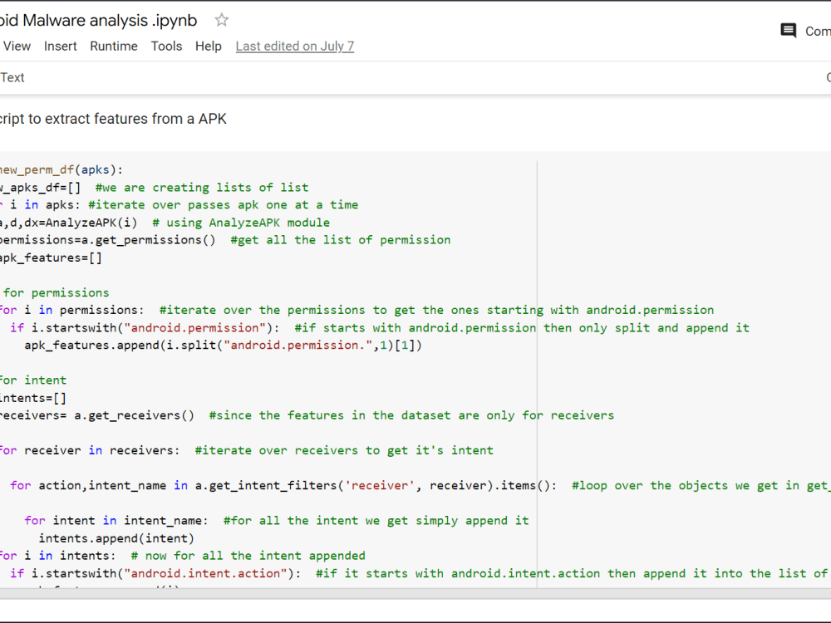Click on 'a.get_permissions()' in the code
Screen dimensions: 831x623
click(x=149, y=240)
